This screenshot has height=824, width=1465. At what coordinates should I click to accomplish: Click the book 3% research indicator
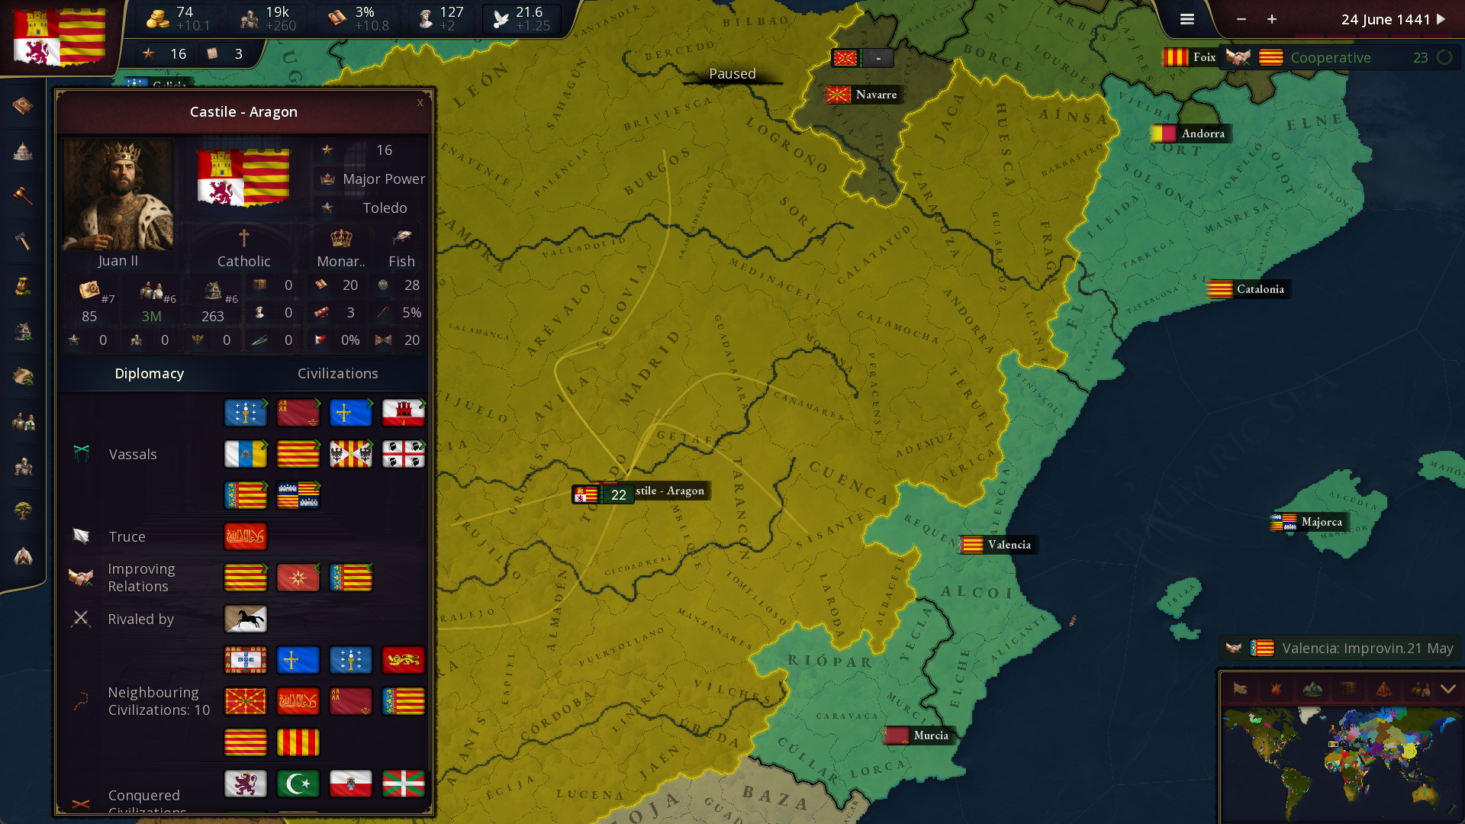[x=359, y=18]
